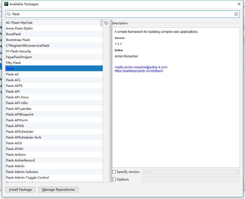Select Flask-AC package

point(54,74)
